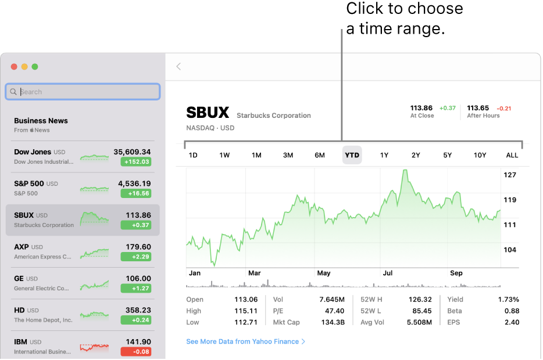Choose the ALL time range
The width and height of the screenshot is (543, 360).
pyautogui.click(x=512, y=155)
